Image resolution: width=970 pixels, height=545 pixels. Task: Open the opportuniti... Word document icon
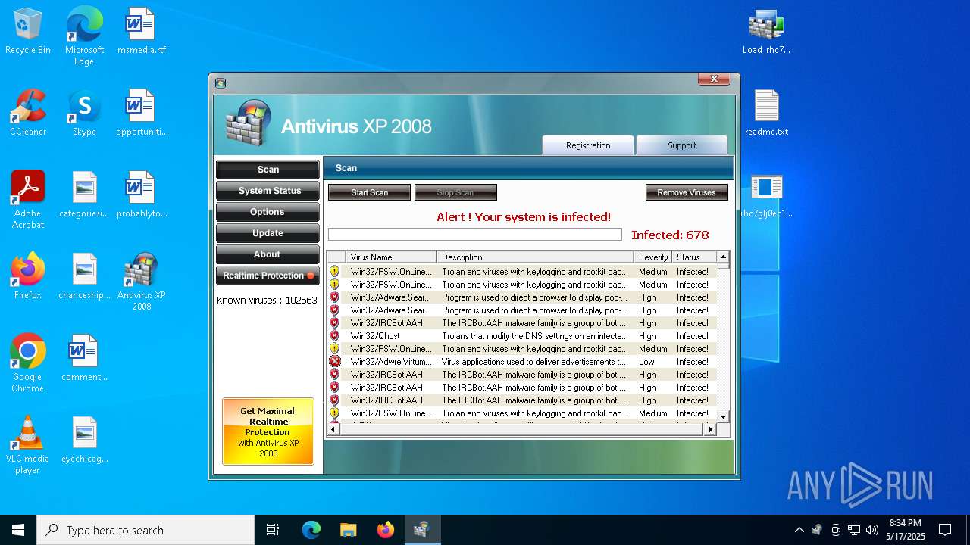point(141,113)
